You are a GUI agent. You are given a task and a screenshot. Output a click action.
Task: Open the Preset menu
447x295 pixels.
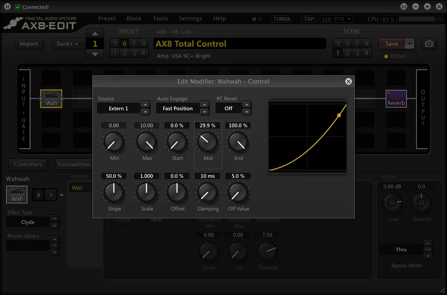tap(107, 18)
